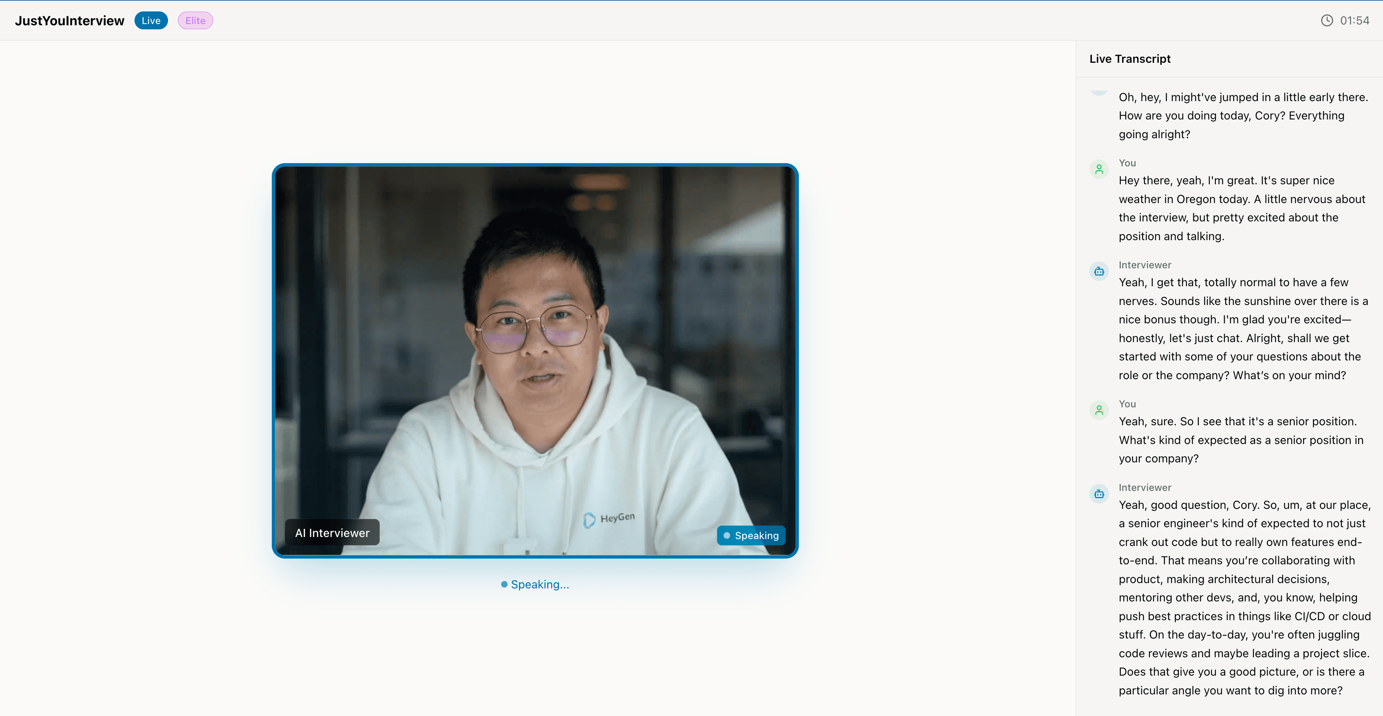This screenshot has height=716, width=1383.
Task: Click the blue speaking dot in the Speaking badge
Action: click(x=727, y=535)
